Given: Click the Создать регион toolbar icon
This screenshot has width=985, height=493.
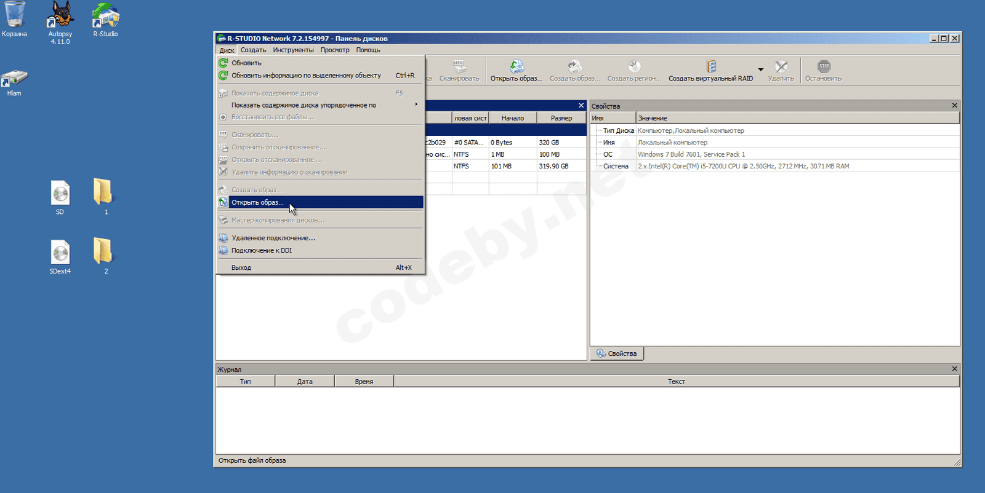Looking at the screenshot, I should 634,70.
